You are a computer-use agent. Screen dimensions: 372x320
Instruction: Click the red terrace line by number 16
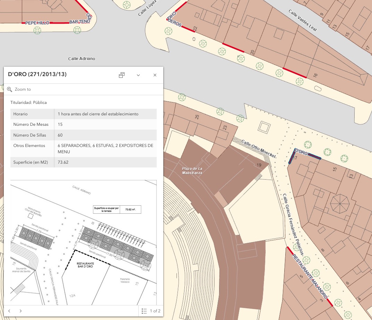[x=294, y=73]
